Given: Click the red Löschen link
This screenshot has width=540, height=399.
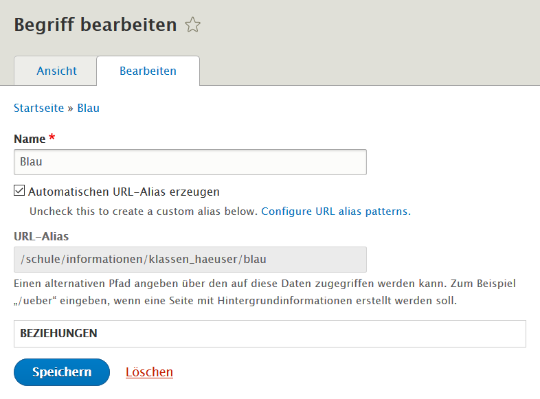Looking at the screenshot, I should click(x=149, y=372).
